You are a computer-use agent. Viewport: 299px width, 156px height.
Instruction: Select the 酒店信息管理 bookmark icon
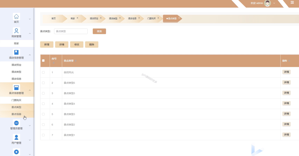(x=16, y=52)
